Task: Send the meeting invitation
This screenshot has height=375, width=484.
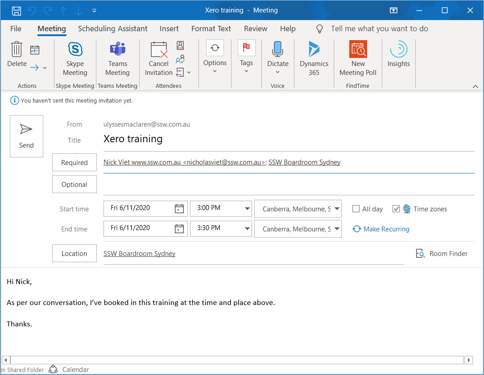Action: pos(26,136)
